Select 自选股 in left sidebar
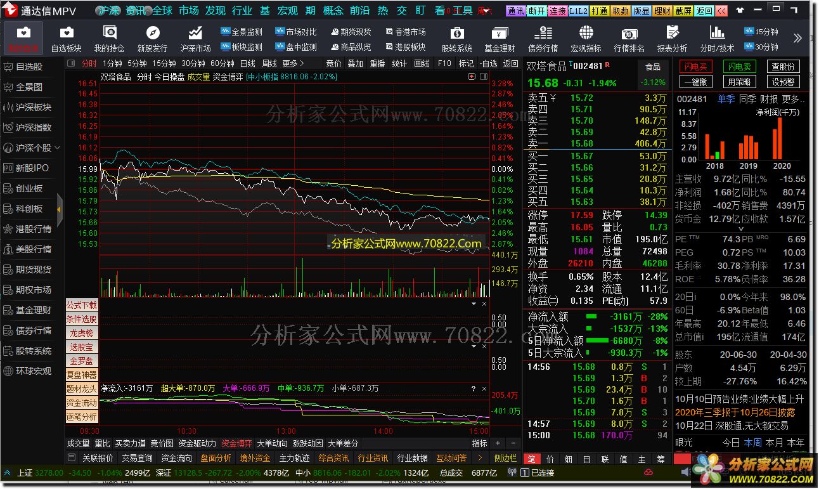 (29, 67)
